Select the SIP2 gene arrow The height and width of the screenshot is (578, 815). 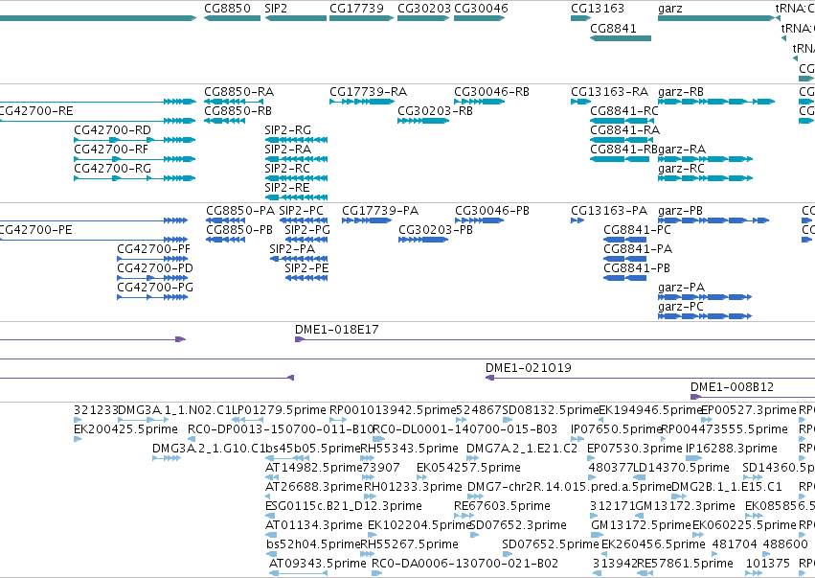coord(296,18)
